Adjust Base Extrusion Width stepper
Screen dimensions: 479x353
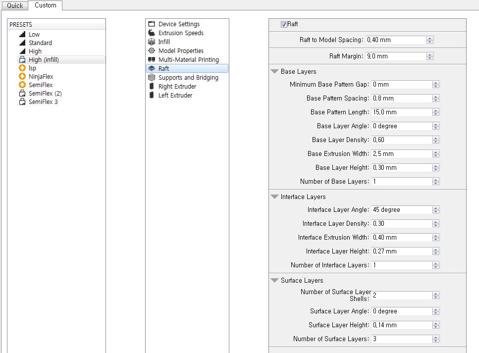click(x=436, y=154)
